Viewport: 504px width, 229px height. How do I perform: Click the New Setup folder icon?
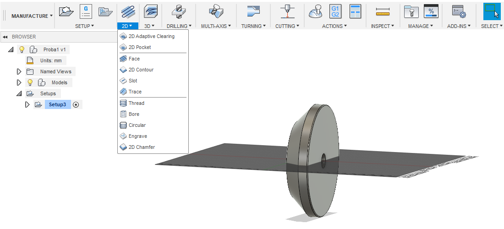66,11
